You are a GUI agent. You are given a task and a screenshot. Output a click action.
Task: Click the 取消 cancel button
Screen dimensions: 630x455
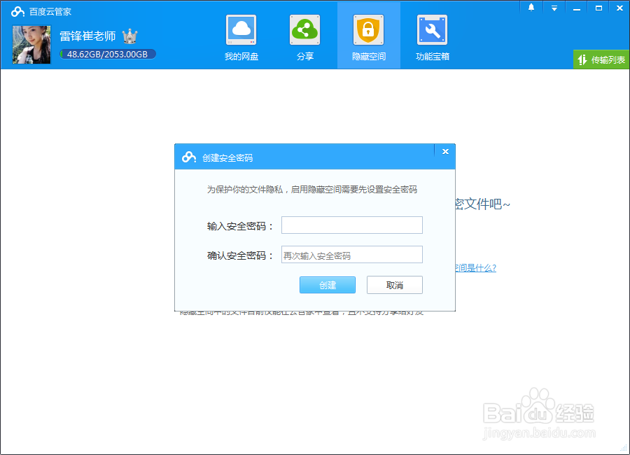click(x=395, y=285)
